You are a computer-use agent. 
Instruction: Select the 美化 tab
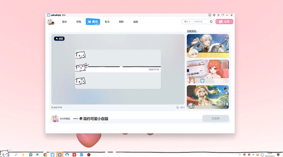(93, 22)
